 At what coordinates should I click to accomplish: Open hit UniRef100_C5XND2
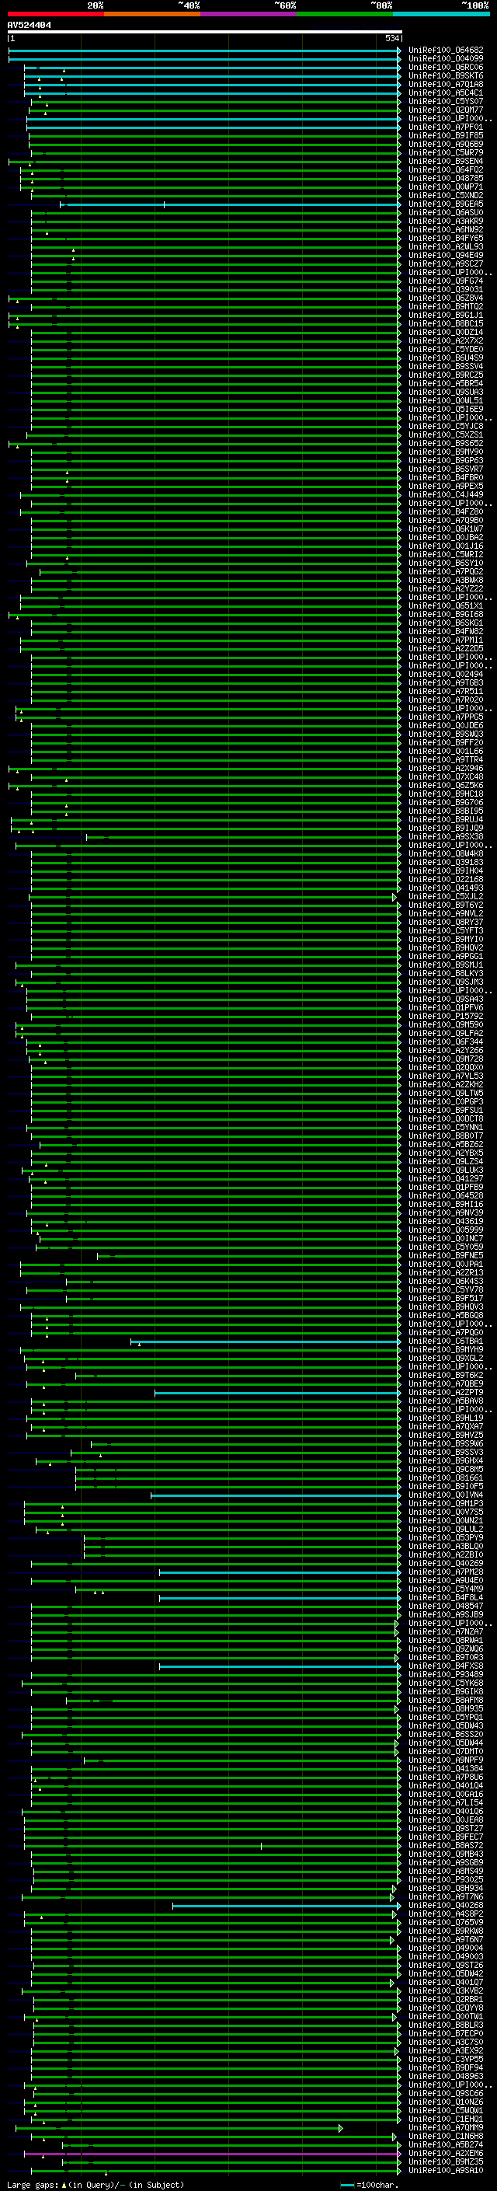click(x=446, y=196)
